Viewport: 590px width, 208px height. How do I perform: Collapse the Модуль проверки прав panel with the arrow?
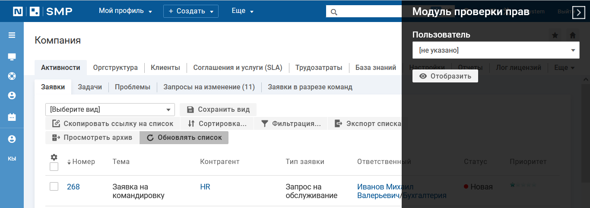pyautogui.click(x=578, y=13)
